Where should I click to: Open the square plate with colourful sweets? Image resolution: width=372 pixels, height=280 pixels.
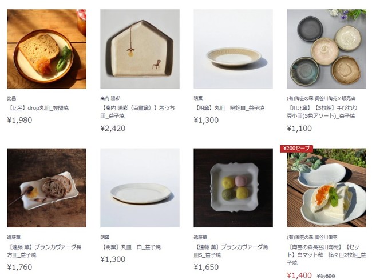(x=233, y=188)
